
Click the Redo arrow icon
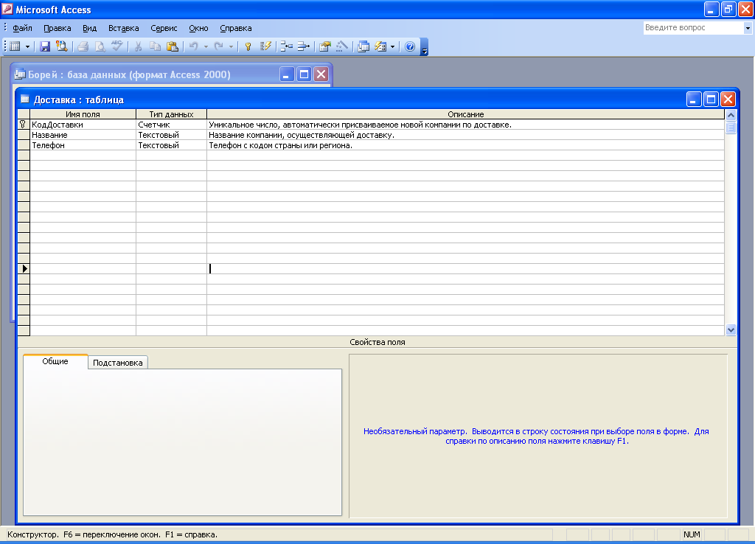click(218, 46)
